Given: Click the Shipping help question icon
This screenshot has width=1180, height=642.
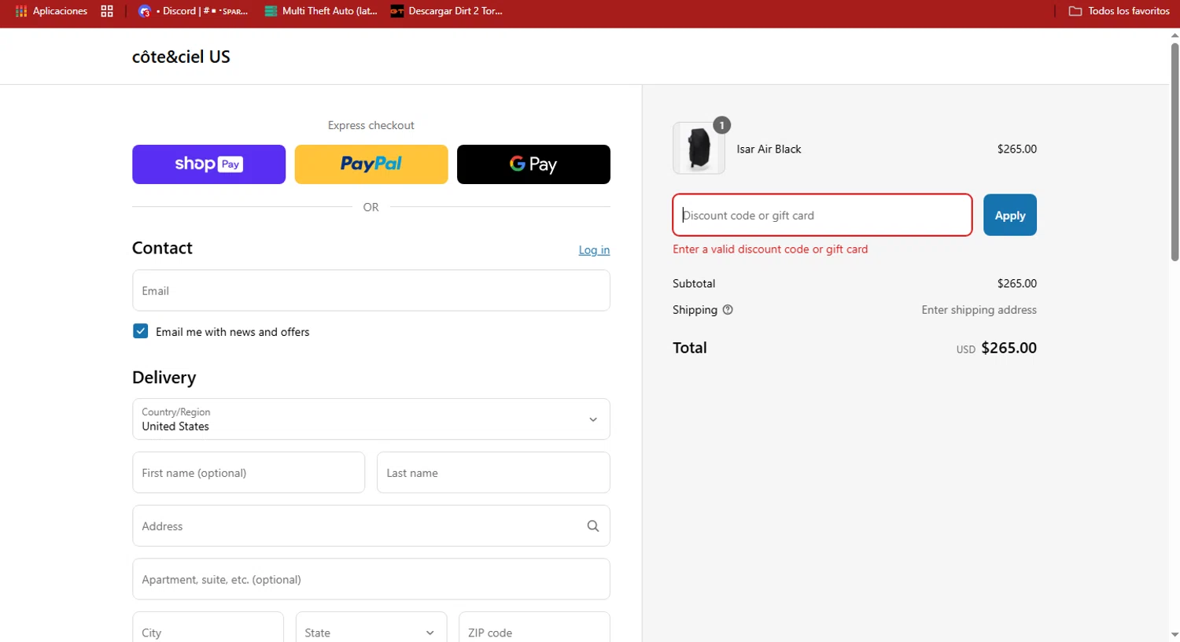Looking at the screenshot, I should click(x=728, y=310).
